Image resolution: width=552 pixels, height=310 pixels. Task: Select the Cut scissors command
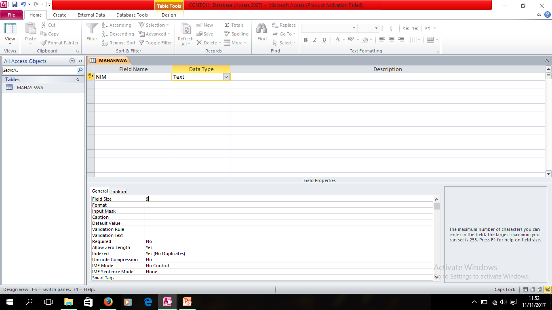[x=48, y=25]
